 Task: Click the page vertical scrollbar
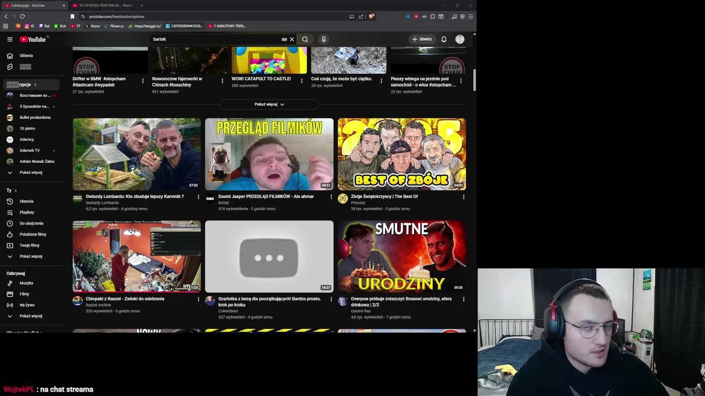(474, 80)
